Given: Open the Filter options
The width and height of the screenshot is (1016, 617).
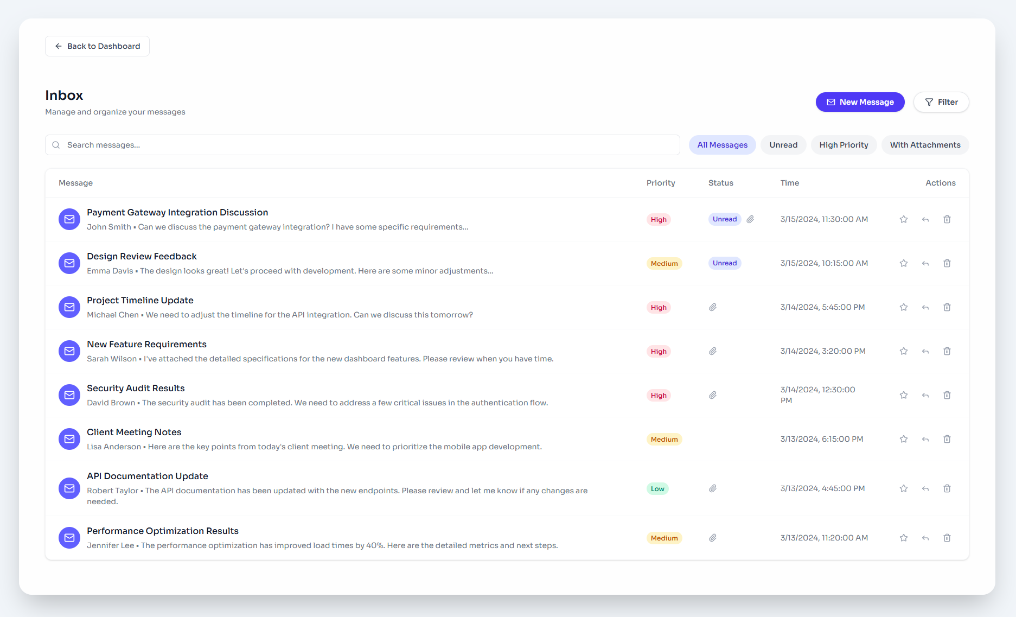Looking at the screenshot, I should [x=941, y=102].
